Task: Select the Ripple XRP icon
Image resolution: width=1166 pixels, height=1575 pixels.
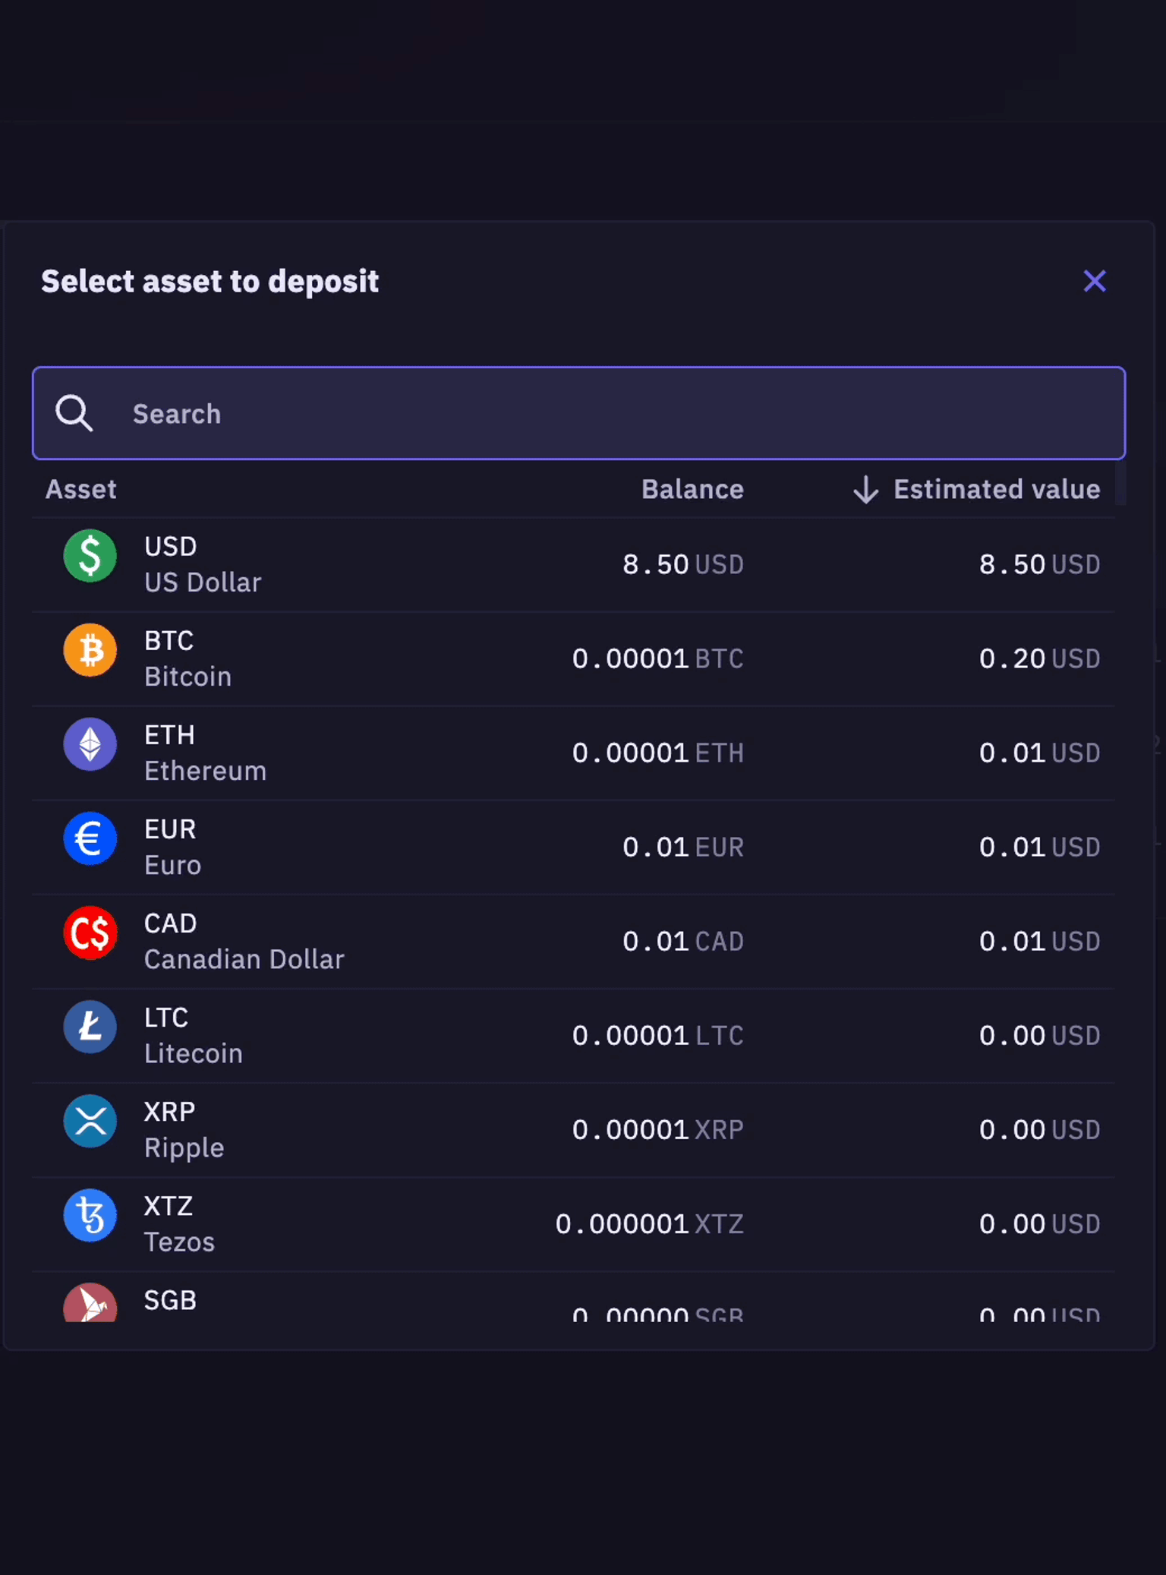Action: coord(90,1122)
